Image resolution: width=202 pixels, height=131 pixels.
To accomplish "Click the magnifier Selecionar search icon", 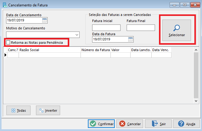I will pos(176,28).
